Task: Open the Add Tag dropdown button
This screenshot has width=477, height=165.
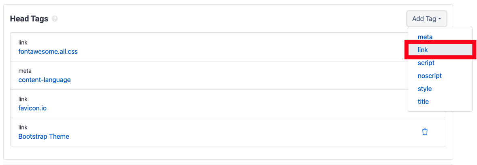Action: (x=427, y=19)
